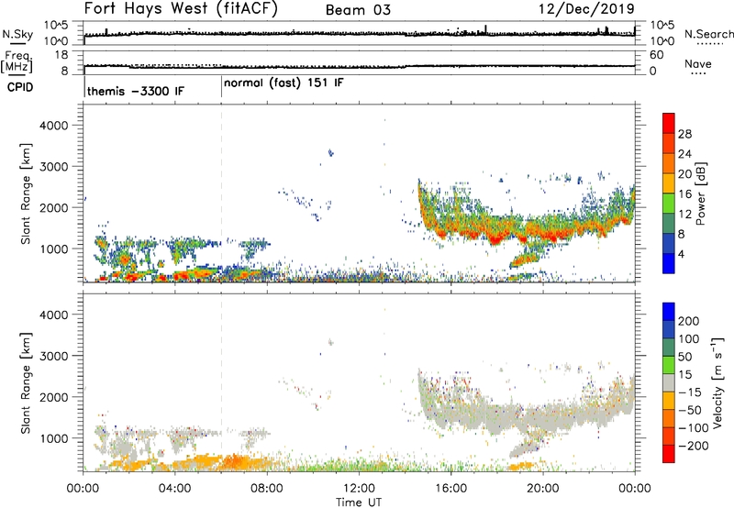Click the 16:00 tick on the time axis
The image size is (734, 508).
point(450,489)
